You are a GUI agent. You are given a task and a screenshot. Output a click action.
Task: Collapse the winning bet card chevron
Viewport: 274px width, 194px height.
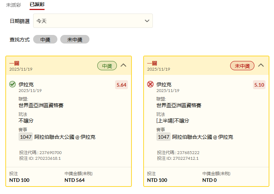click(124, 65)
